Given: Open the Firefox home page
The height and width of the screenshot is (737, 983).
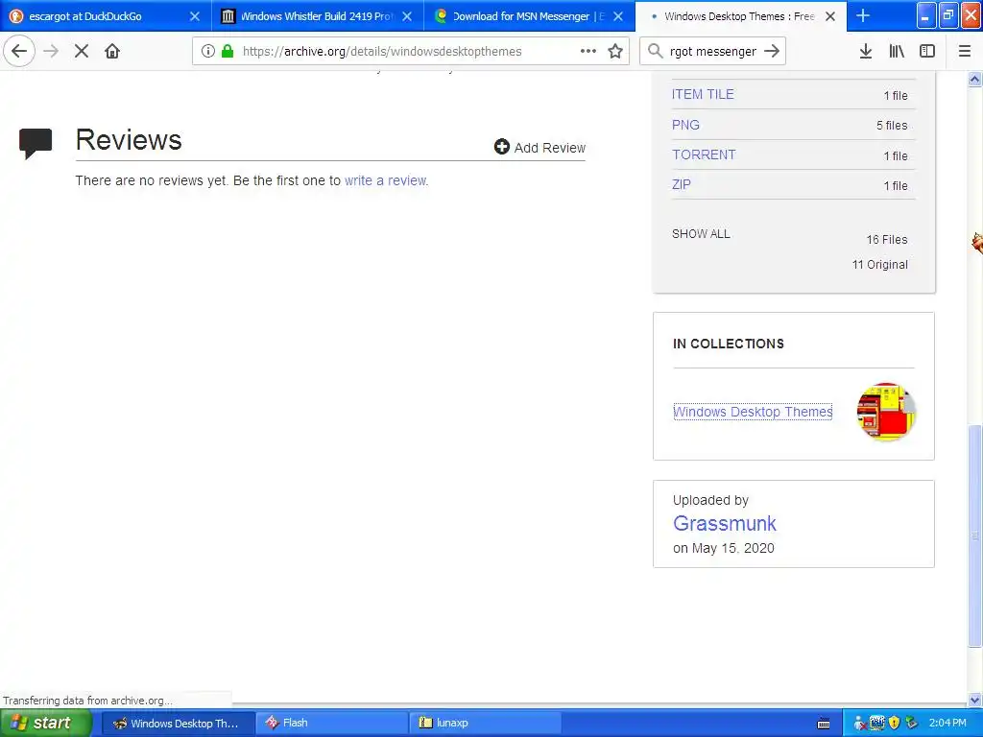Looking at the screenshot, I should click(x=112, y=51).
